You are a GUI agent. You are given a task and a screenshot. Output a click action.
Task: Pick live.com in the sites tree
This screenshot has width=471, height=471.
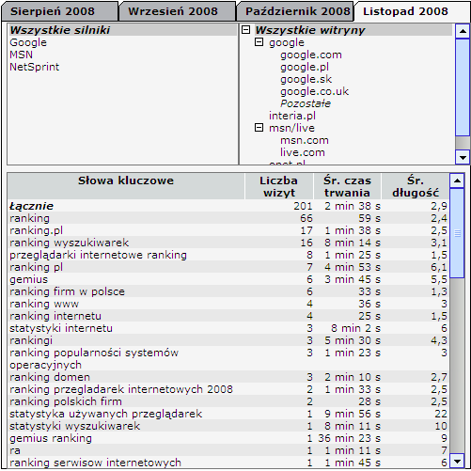[x=303, y=152]
